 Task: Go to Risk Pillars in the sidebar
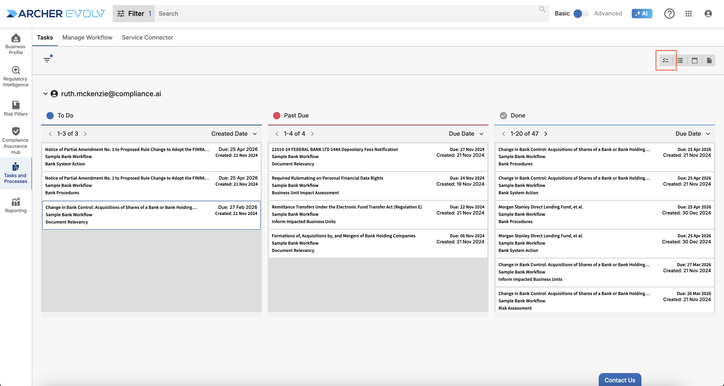pyautogui.click(x=16, y=108)
